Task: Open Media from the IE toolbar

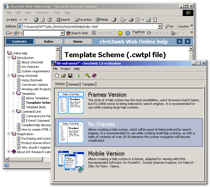Action: (102, 20)
